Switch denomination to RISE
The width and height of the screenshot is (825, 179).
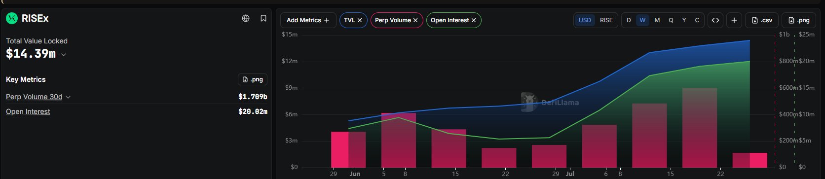[606, 20]
